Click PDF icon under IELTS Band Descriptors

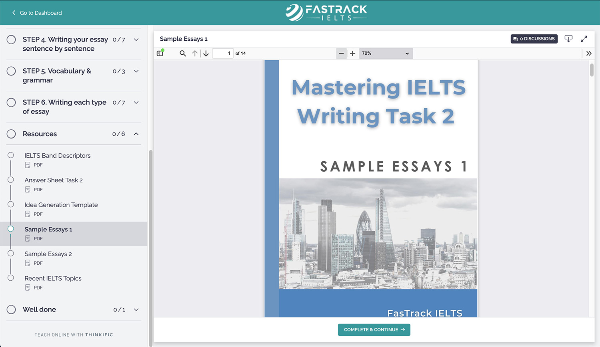[28, 165]
